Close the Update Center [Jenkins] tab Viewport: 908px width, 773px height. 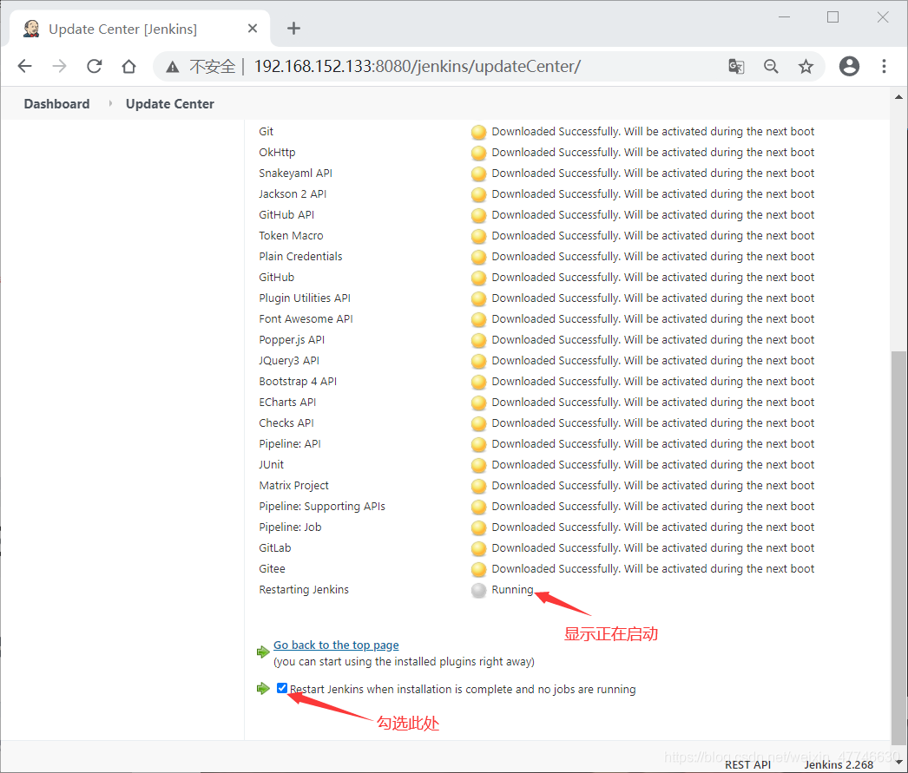(x=253, y=29)
